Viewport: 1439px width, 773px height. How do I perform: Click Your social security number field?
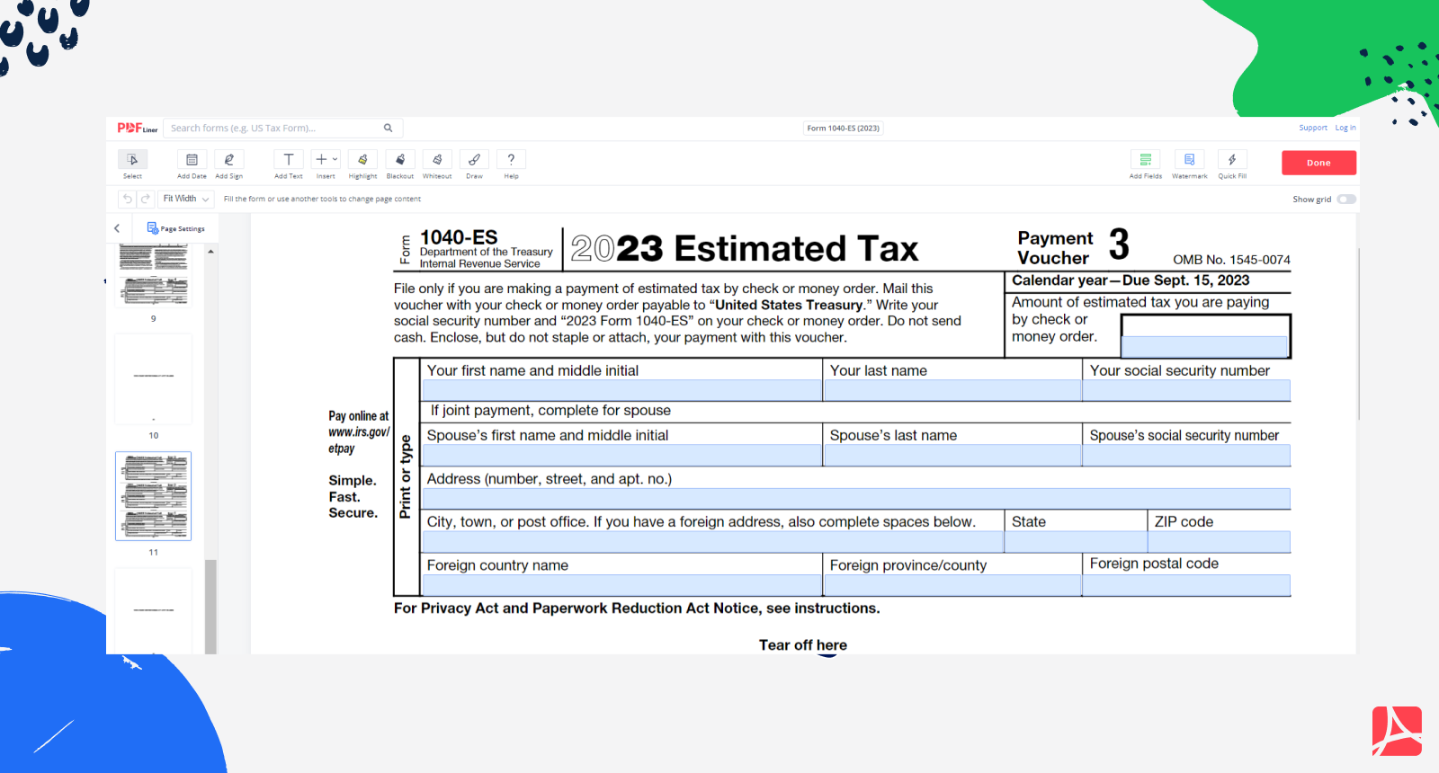click(x=1186, y=390)
